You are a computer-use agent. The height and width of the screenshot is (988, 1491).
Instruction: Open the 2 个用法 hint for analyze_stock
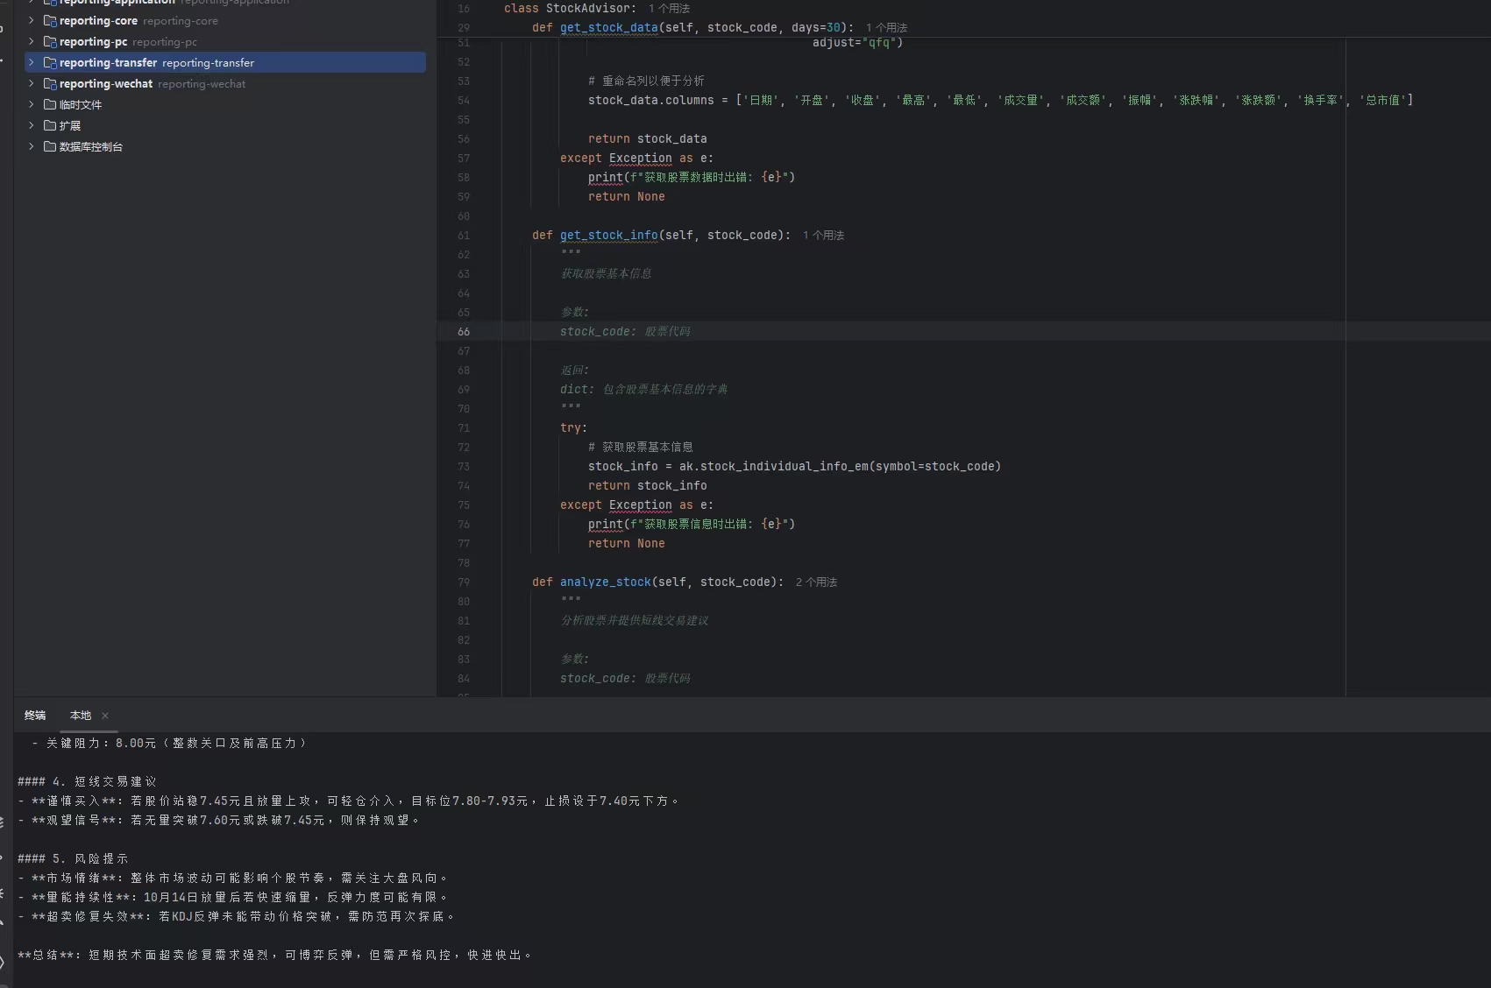click(x=817, y=582)
